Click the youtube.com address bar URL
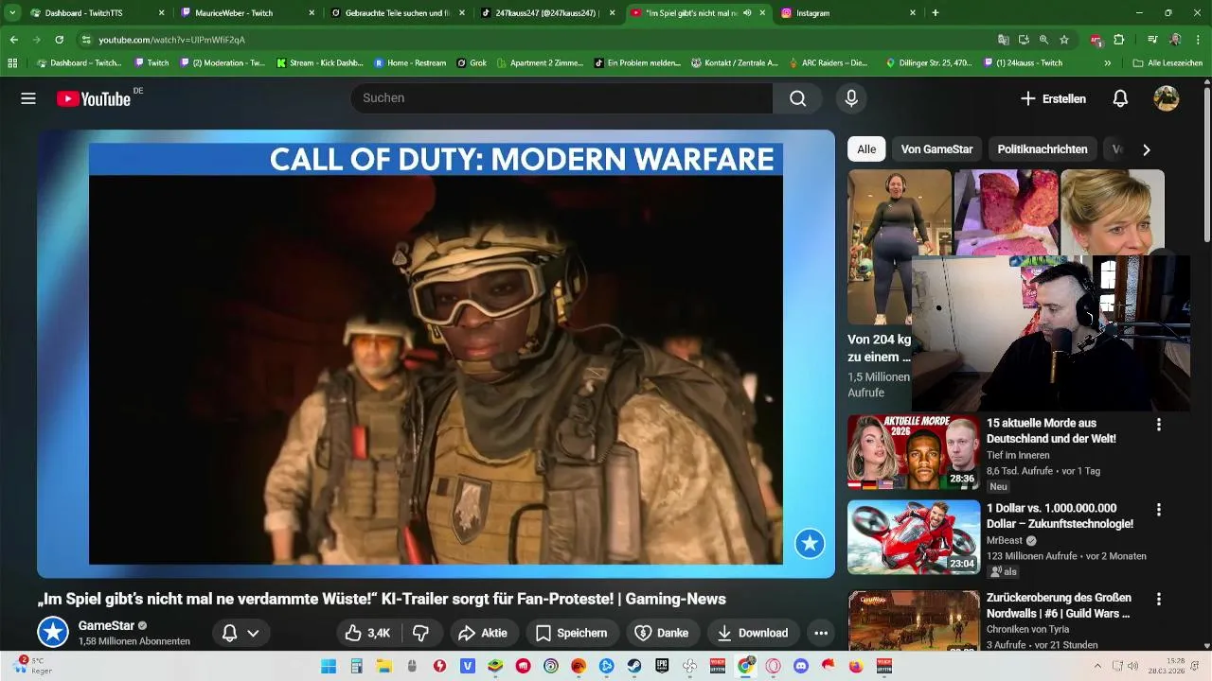 [172, 40]
